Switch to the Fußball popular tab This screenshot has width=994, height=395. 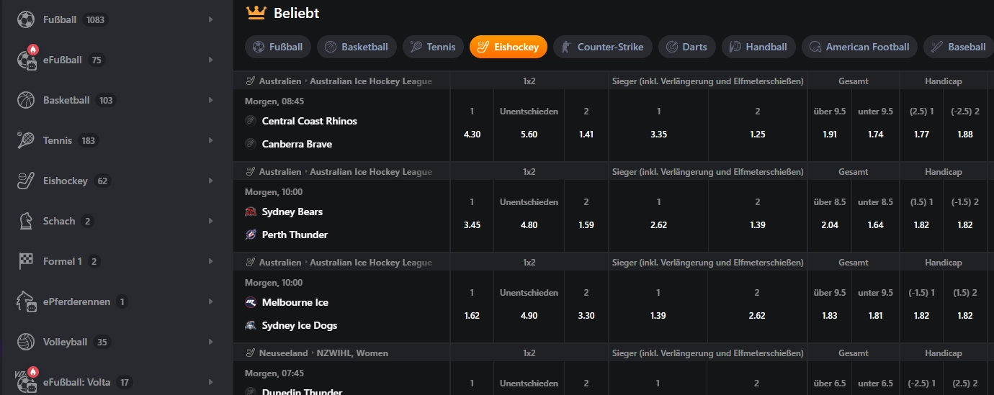tap(278, 47)
